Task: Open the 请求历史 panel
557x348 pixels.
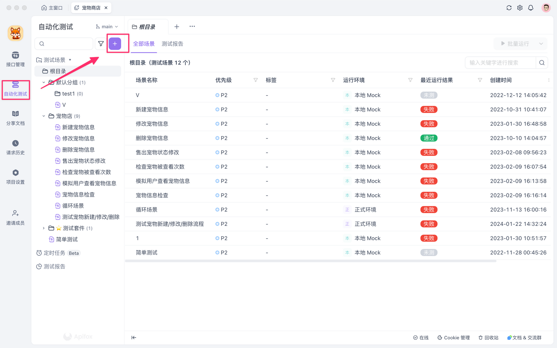Action: coord(15,147)
